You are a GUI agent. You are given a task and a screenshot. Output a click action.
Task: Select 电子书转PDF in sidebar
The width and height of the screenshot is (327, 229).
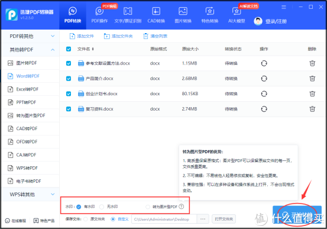pyautogui.click(x=30, y=181)
